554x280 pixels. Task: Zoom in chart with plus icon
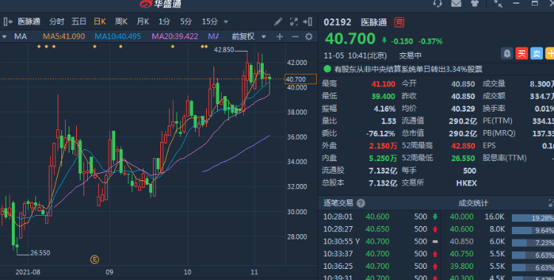pyautogui.click(x=280, y=37)
